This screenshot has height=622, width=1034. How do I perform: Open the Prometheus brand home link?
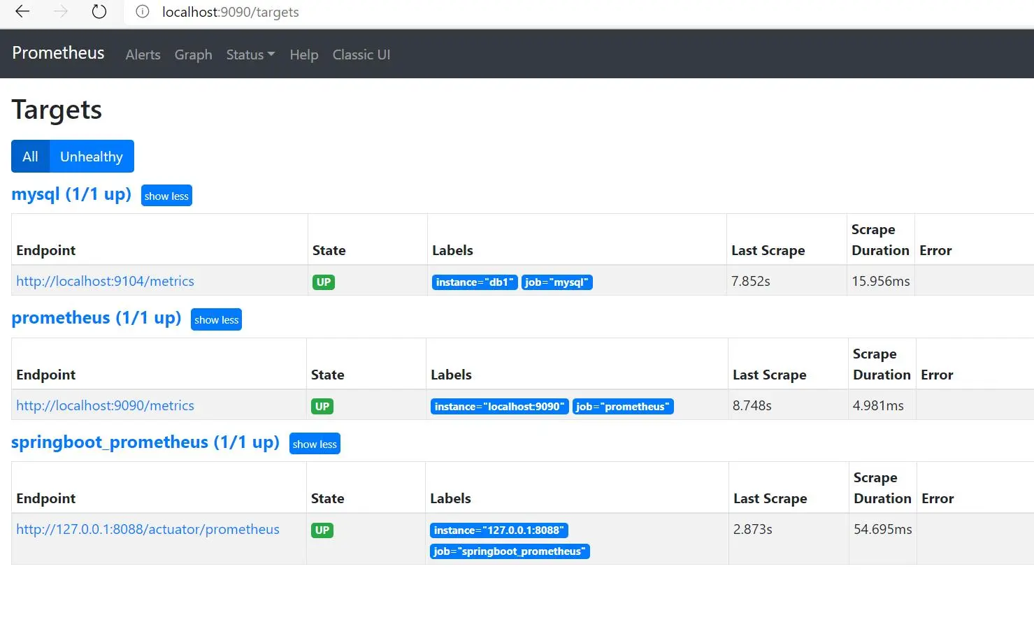58,53
